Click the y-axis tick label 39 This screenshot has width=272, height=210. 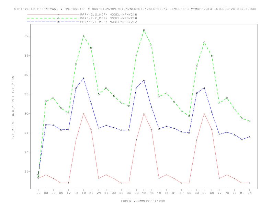[x=26, y=56]
